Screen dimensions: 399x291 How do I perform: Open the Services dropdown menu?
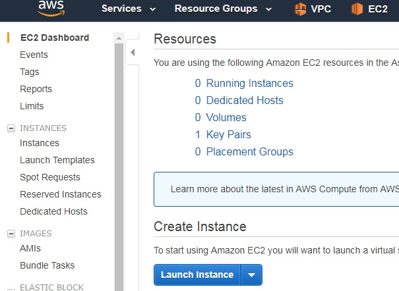(129, 9)
